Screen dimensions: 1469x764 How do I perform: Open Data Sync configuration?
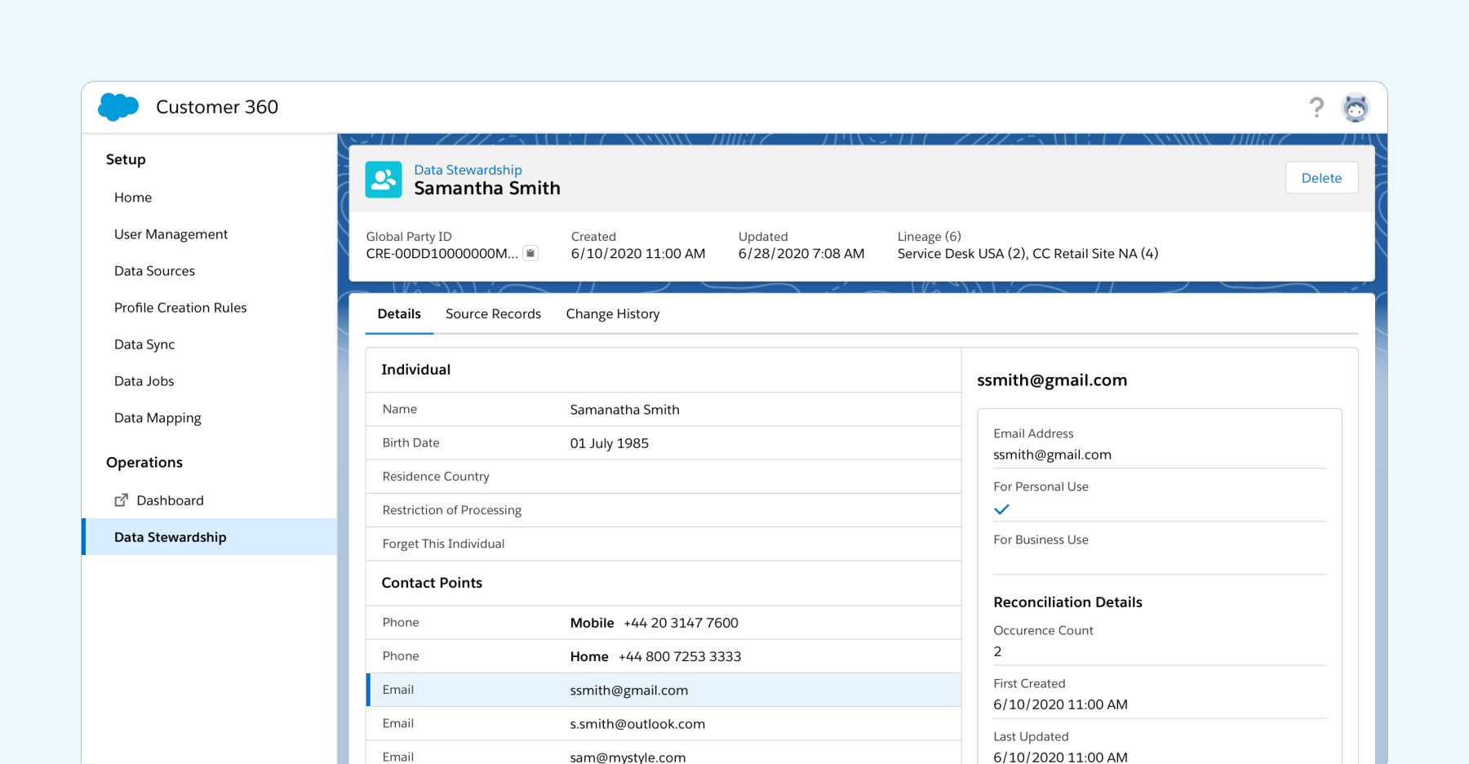[x=144, y=344]
